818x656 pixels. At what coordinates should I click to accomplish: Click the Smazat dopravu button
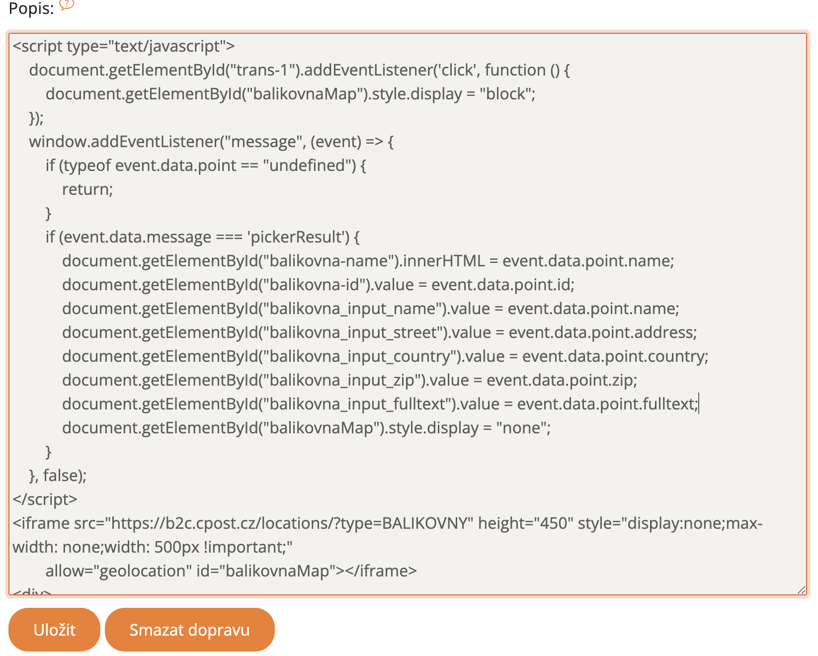click(189, 630)
